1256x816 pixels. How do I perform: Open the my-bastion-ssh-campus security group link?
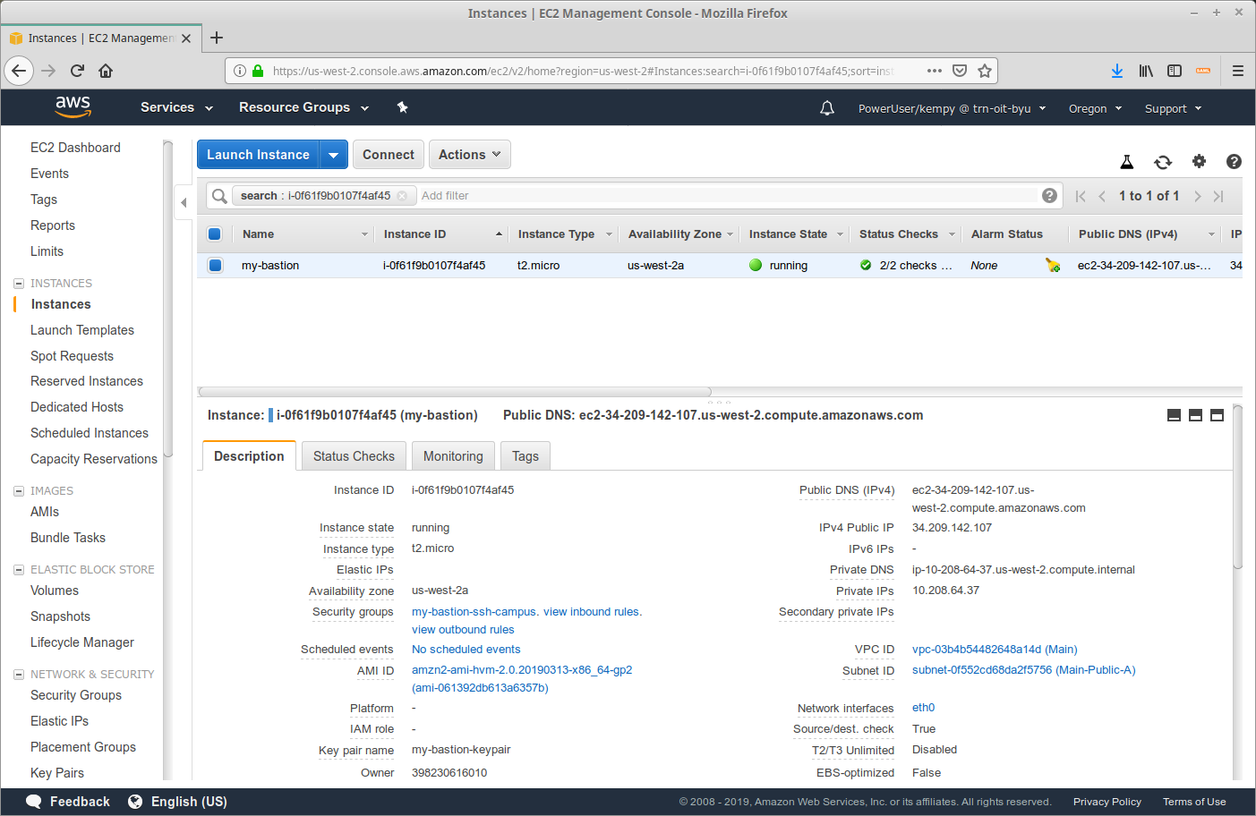coord(474,612)
